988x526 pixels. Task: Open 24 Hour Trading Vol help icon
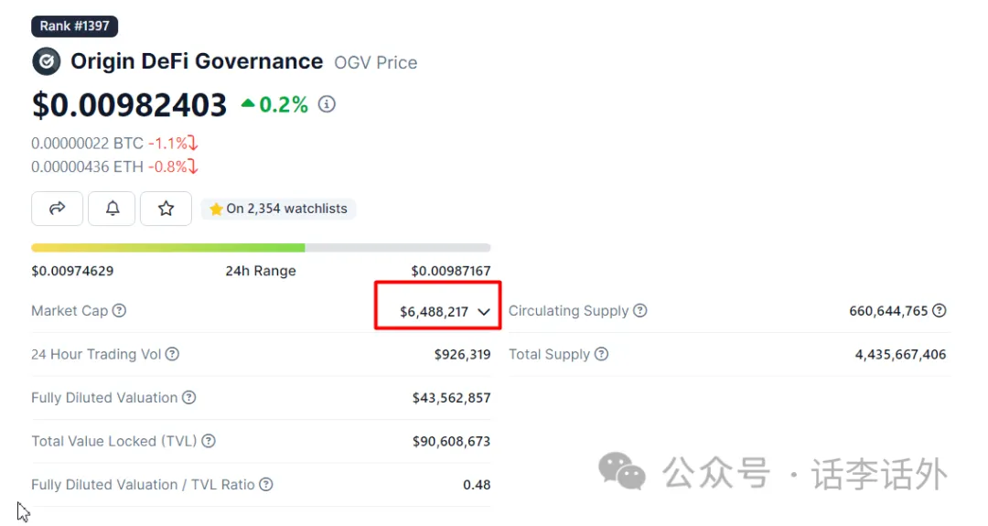tap(172, 354)
